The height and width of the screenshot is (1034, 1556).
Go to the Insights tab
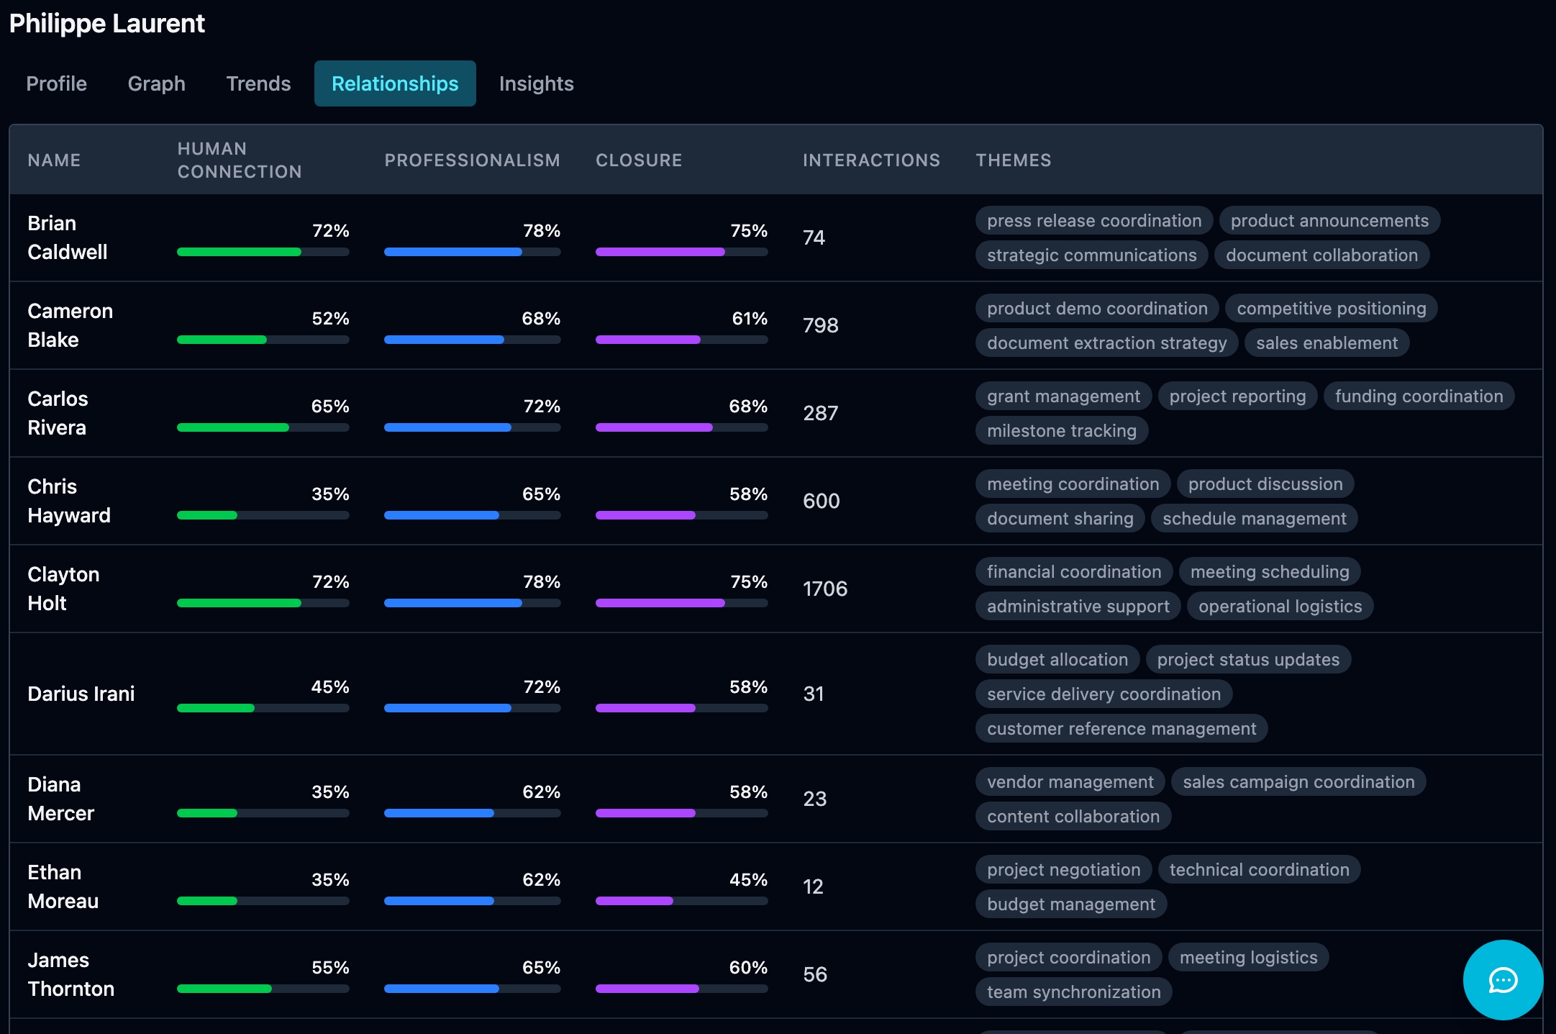pos(536,83)
